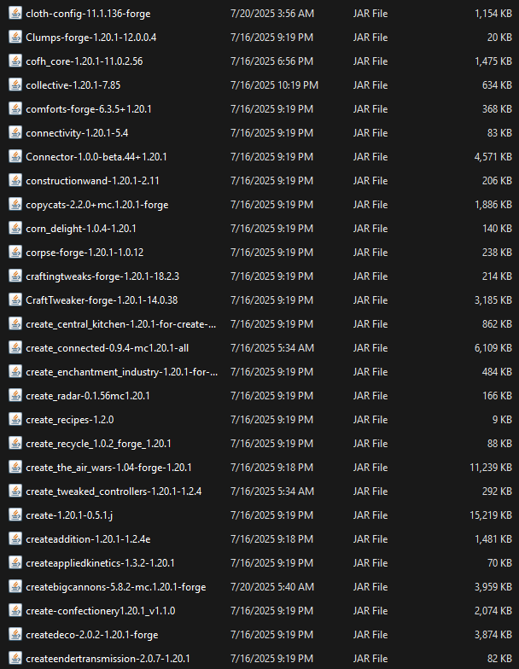The width and height of the screenshot is (519, 669).
Task: Click the JAR icon for corpse-forge-1.20.1-1.0.12
Action: pyautogui.click(x=15, y=253)
